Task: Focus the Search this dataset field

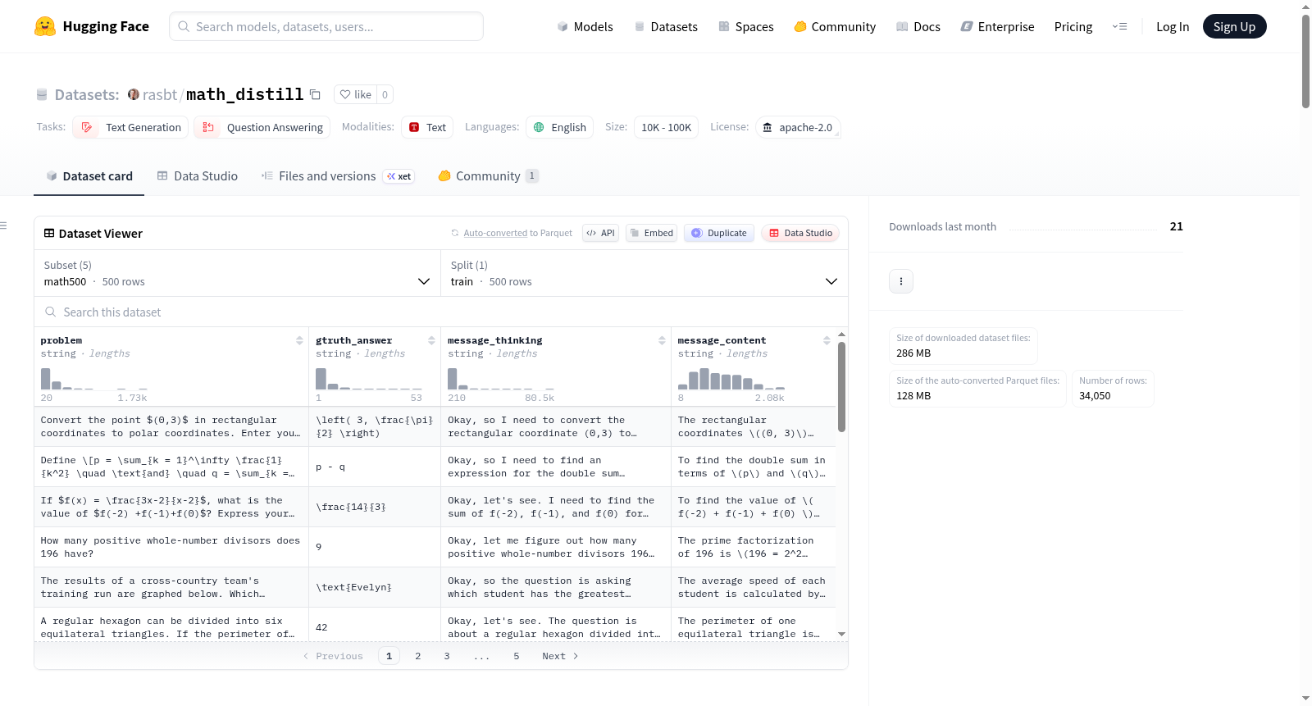Action: [441, 312]
